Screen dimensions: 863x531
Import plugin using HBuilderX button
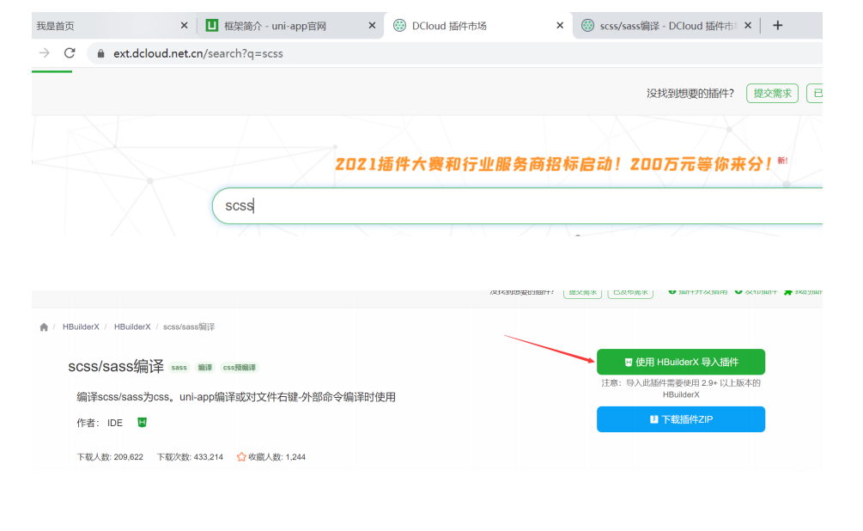681,362
